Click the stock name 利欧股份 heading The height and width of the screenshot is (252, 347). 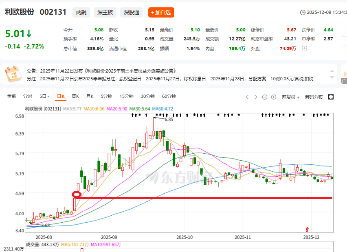pyautogui.click(x=20, y=12)
